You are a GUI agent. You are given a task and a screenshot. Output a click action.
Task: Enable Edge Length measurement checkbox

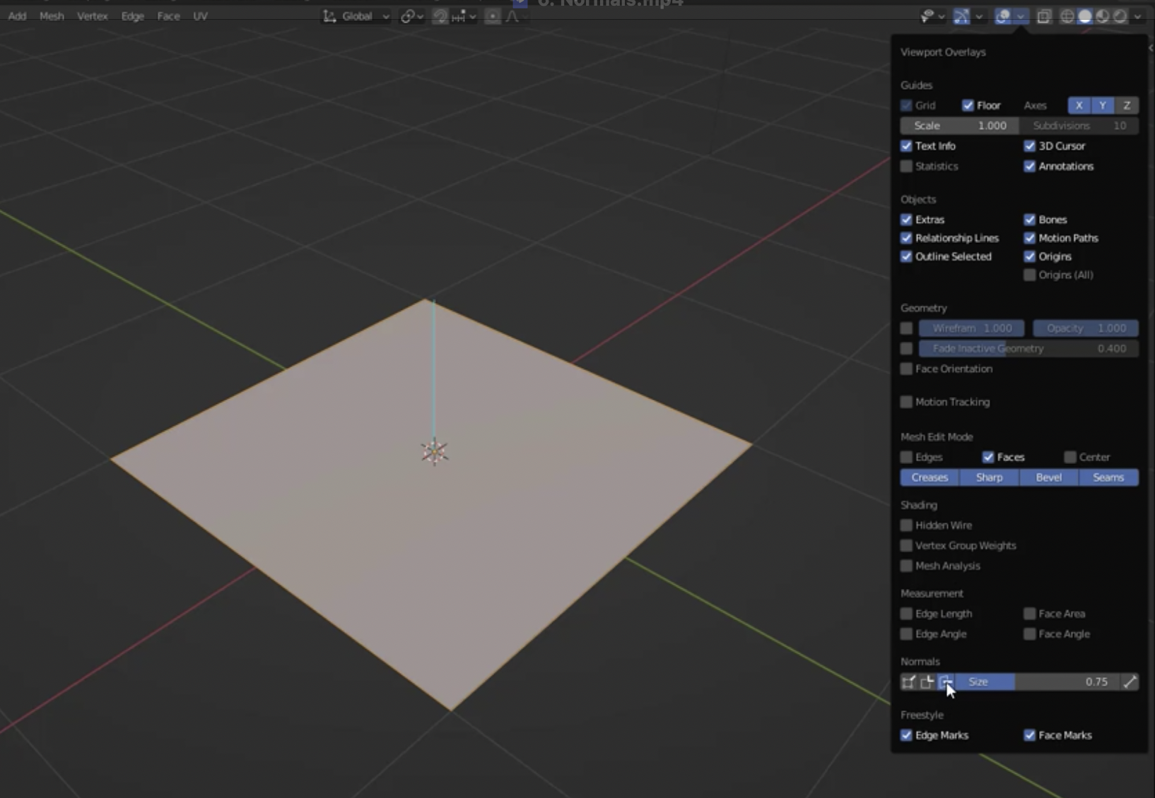[906, 614]
